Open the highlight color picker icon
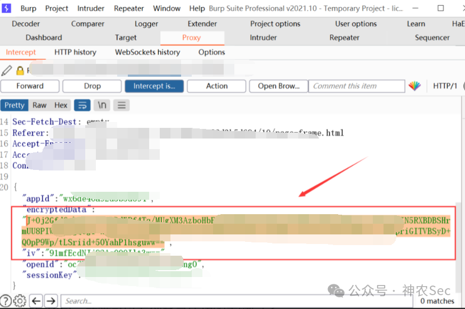Screen dimensions: 465x309 (x=414, y=86)
